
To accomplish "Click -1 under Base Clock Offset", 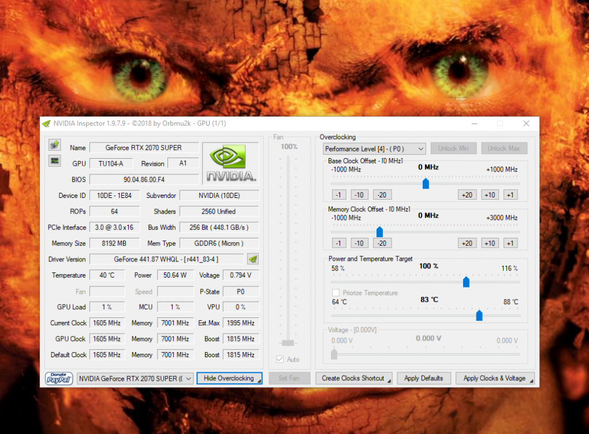I will 339,195.
